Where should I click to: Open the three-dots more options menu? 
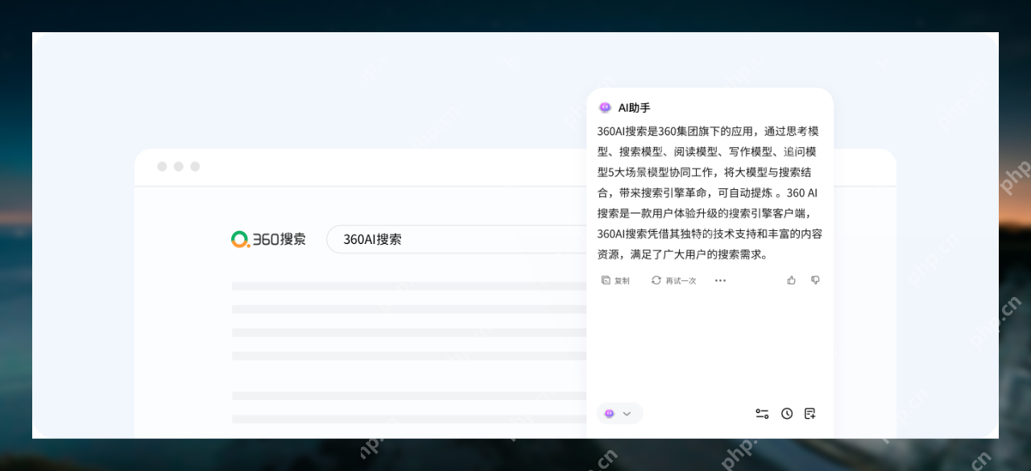tap(720, 280)
